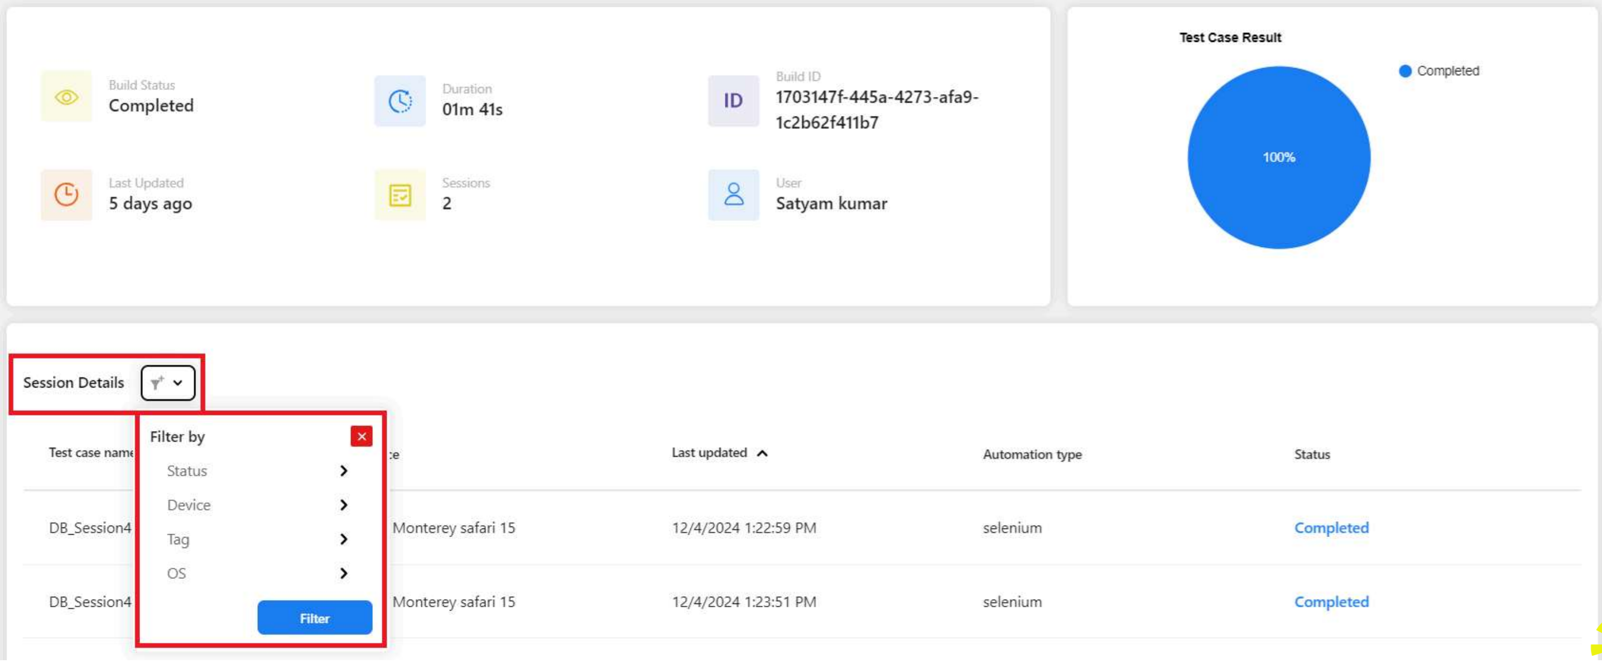The width and height of the screenshot is (1602, 663).
Task: Click the Last Updated orange clock icon
Action: (x=66, y=195)
